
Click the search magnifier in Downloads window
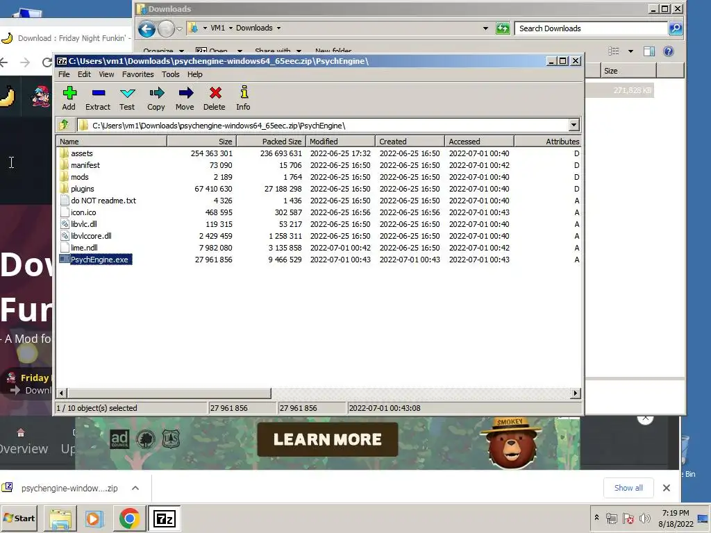[676, 28]
